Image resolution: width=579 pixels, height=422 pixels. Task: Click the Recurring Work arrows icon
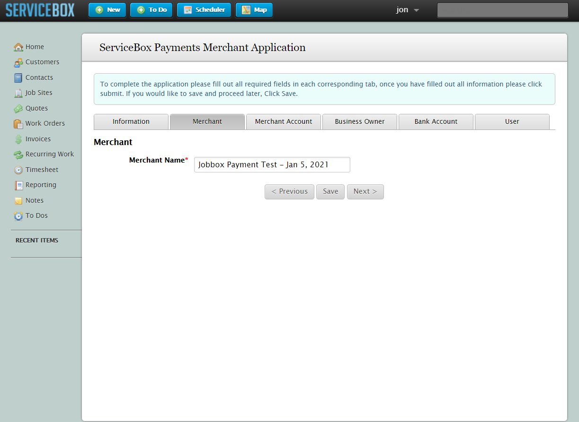pyautogui.click(x=18, y=155)
